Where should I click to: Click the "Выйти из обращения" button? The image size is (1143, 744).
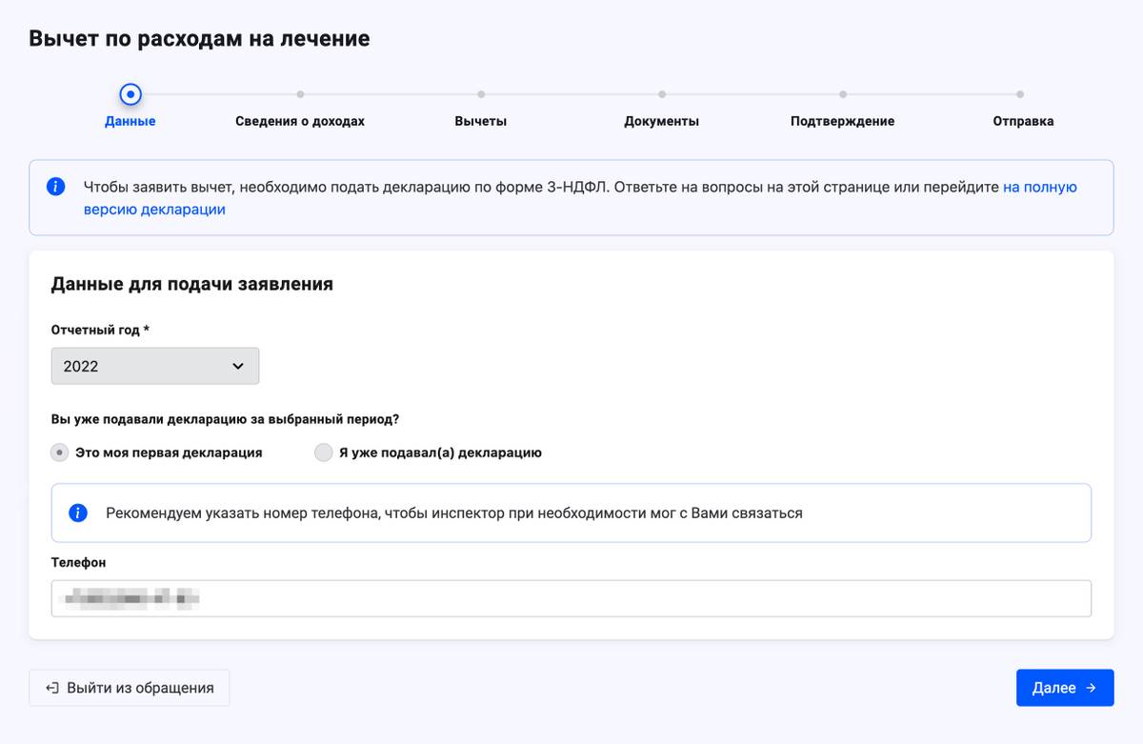130,688
